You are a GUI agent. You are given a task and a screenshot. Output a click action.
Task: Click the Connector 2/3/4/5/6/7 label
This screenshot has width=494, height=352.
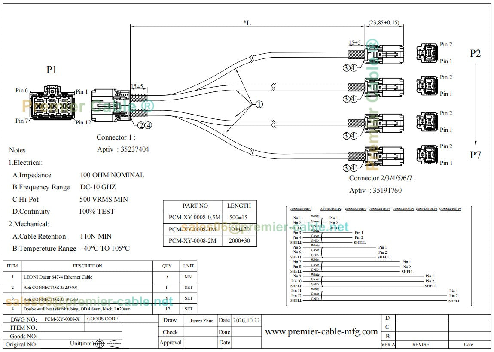point(382,178)
